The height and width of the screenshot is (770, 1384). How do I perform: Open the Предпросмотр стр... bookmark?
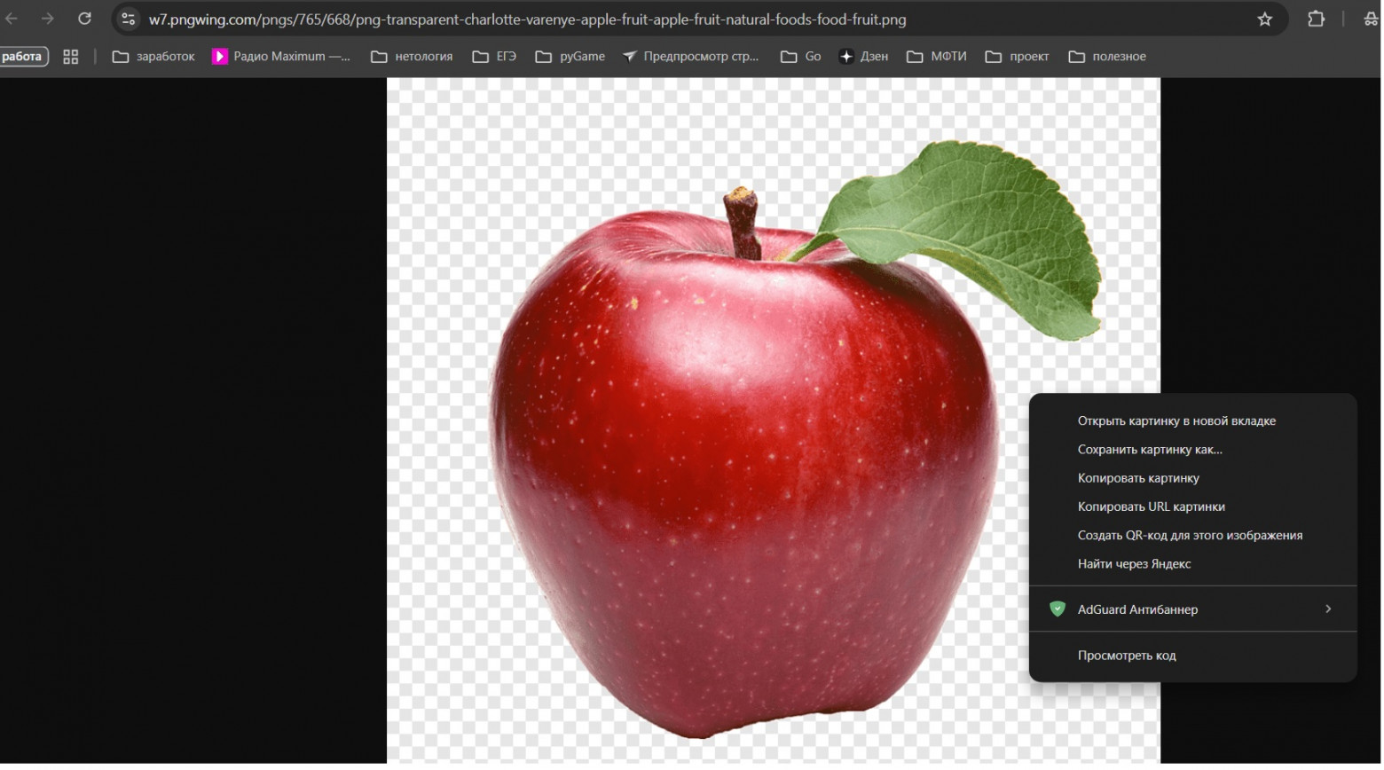pyautogui.click(x=690, y=57)
